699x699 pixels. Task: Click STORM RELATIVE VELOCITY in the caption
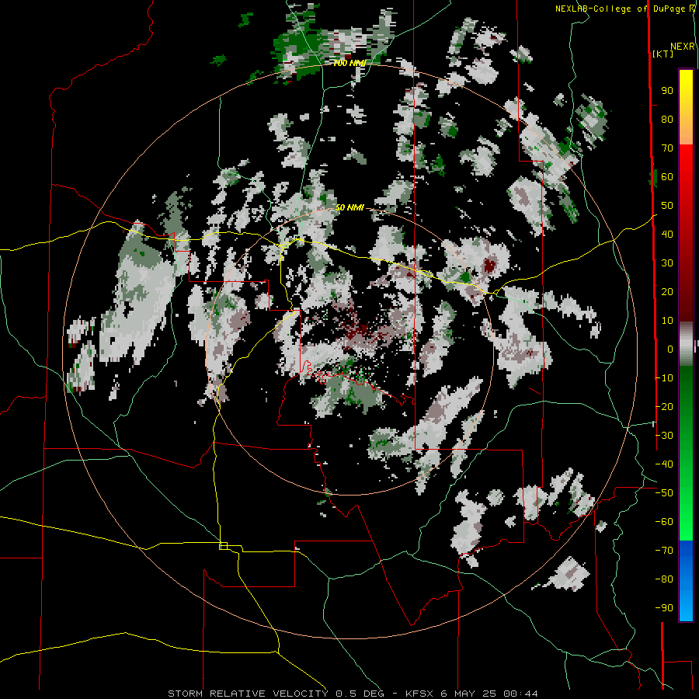pos(248,694)
